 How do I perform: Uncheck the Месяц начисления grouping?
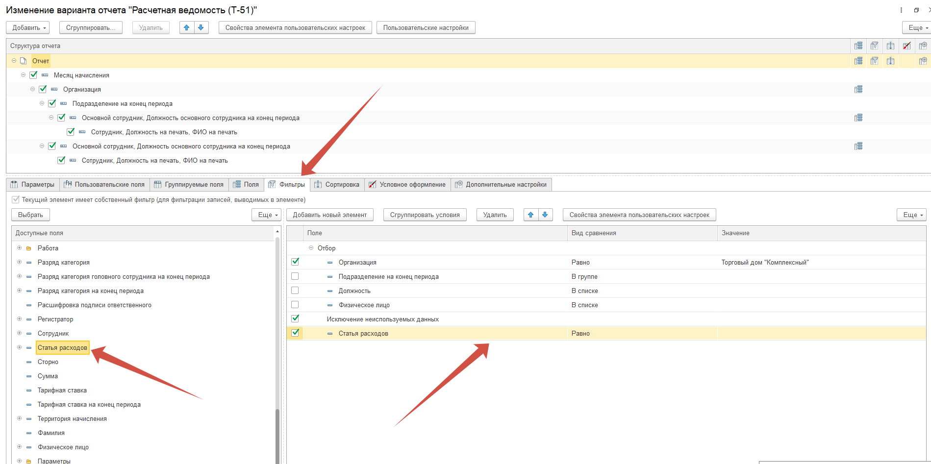click(33, 75)
